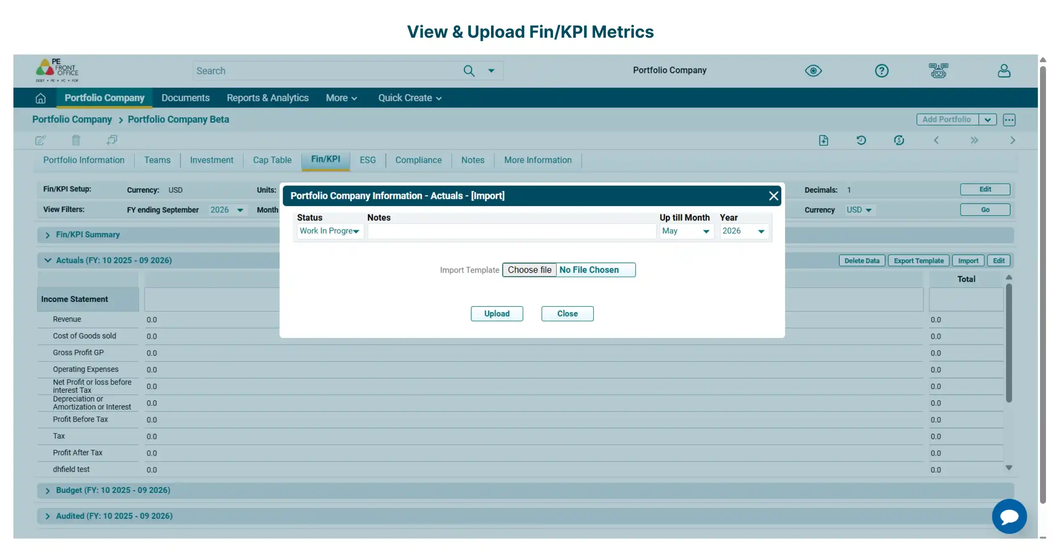Open the live chat bubble

[1009, 516]
